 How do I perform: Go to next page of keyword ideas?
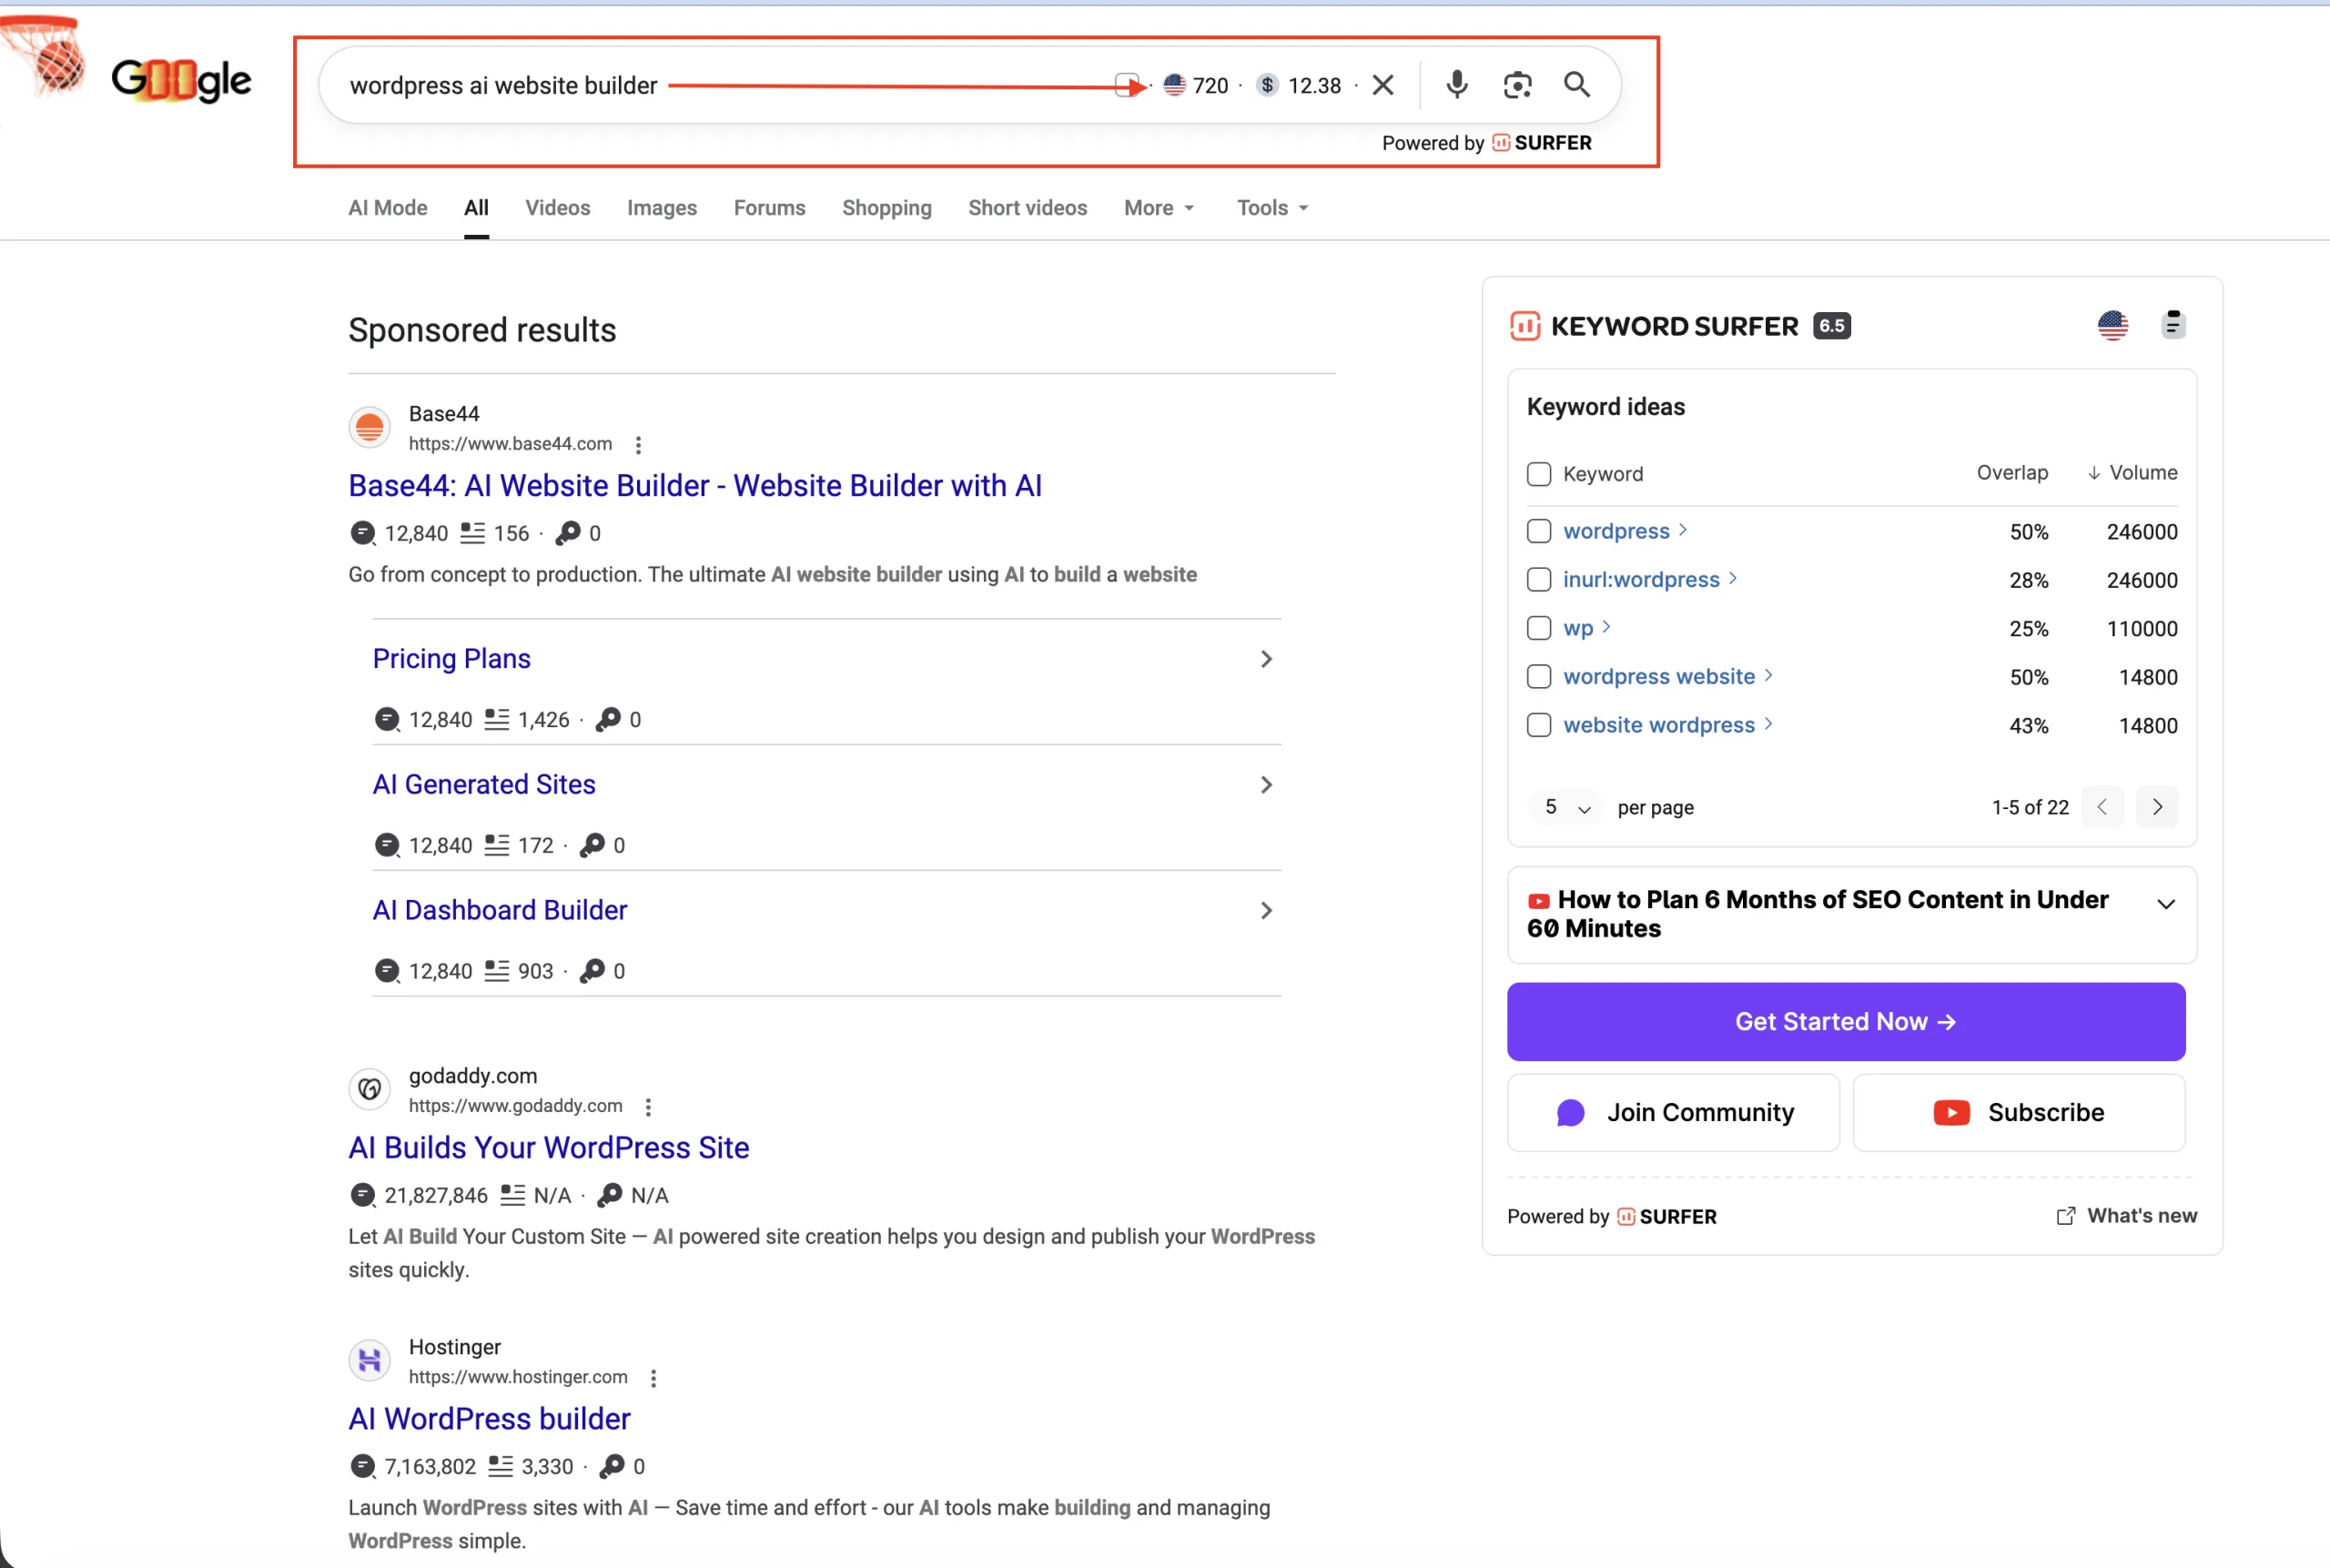2156,807
